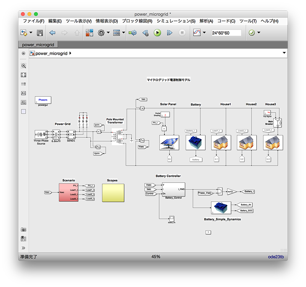Open the new model dropdown arrow
The width and height of the screenshot is (306, 287).
(x=31, y=33)
